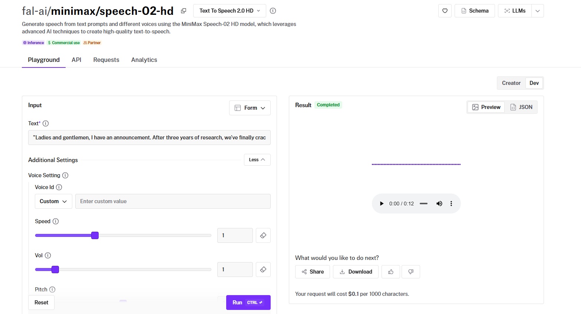Play the generated audio
Screen dimensions: 581x314
pos(382,204)
